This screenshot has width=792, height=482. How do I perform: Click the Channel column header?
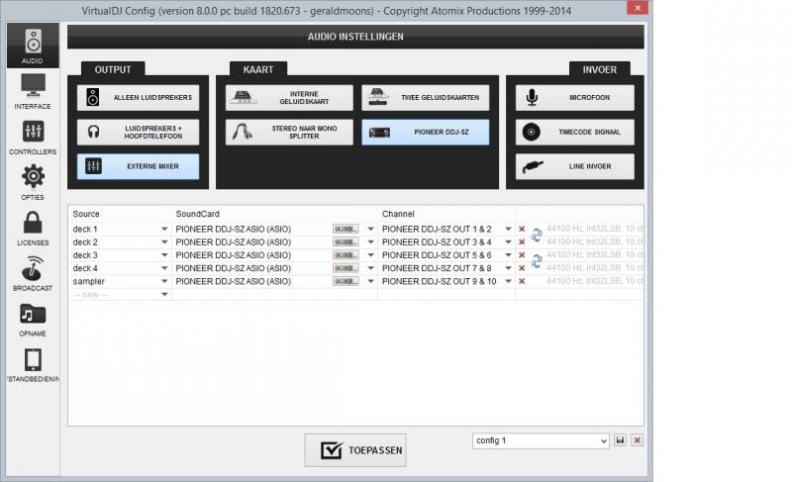(x=398, y=214)
